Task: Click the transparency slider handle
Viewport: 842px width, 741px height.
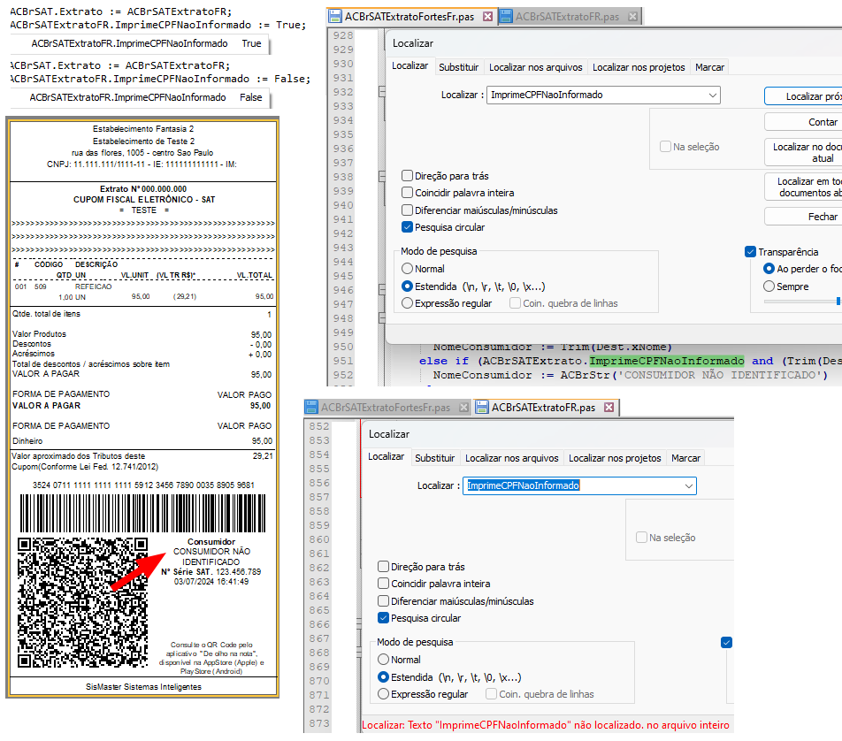Action: point(838,302)
